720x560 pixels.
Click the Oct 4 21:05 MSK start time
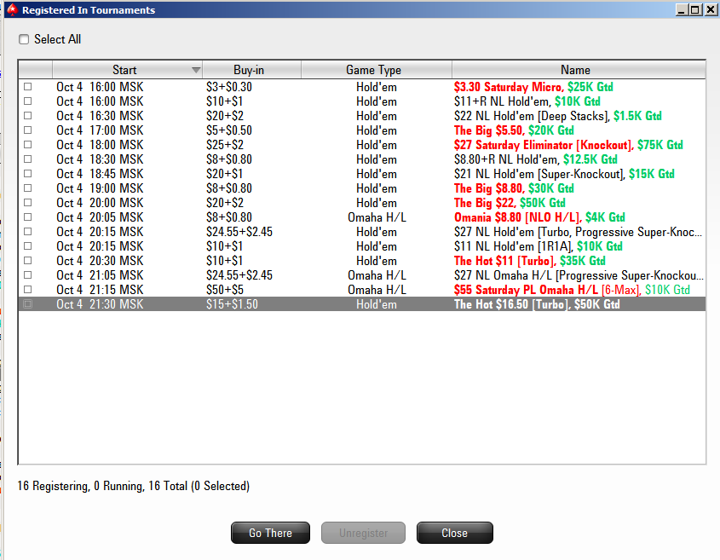point(100,275)
